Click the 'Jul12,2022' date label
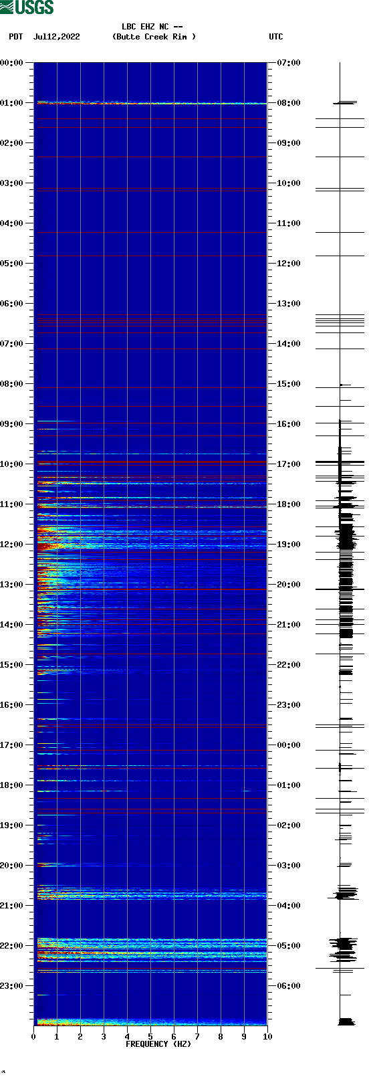 [56, 37]
